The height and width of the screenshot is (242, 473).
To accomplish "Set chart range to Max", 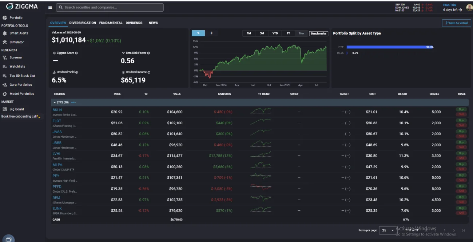I will click(x=301, y=33).
